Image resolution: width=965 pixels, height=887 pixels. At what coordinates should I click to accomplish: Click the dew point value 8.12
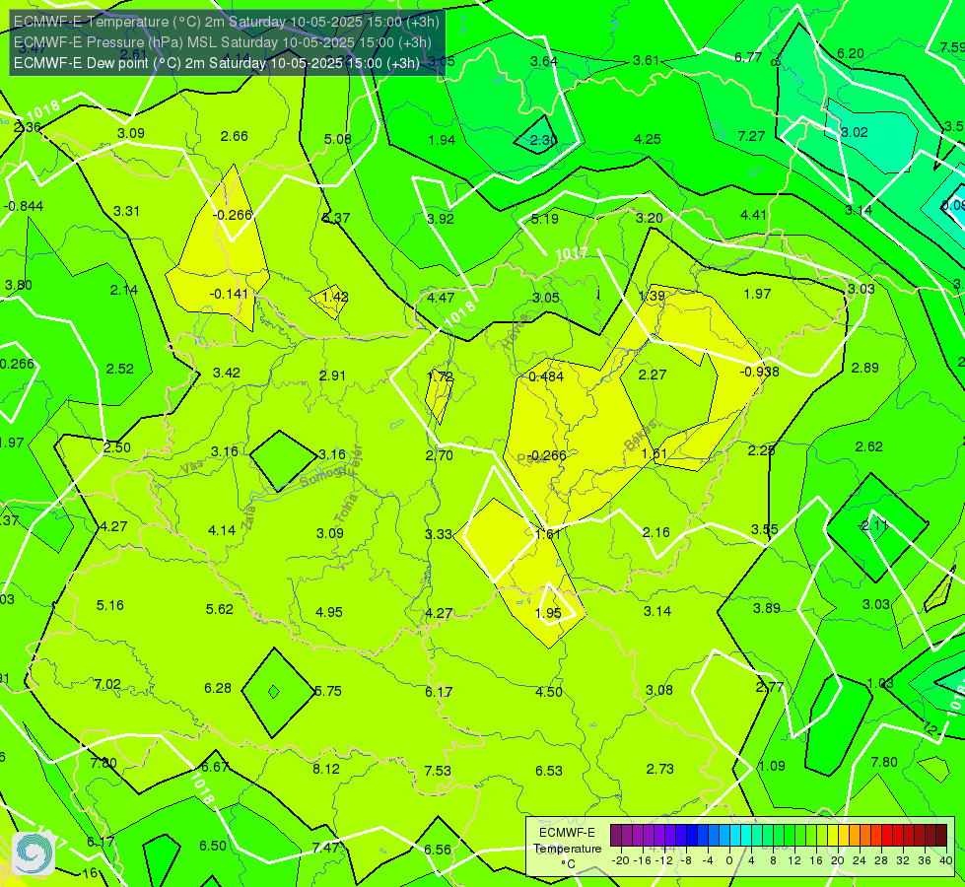click(x=326, y=769)
